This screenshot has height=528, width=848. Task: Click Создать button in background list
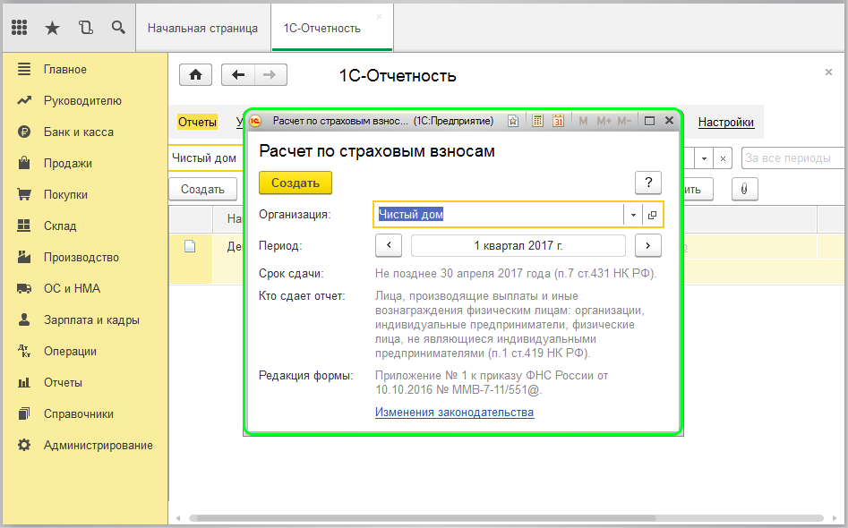pyautogui.click(x=202, y=189)
